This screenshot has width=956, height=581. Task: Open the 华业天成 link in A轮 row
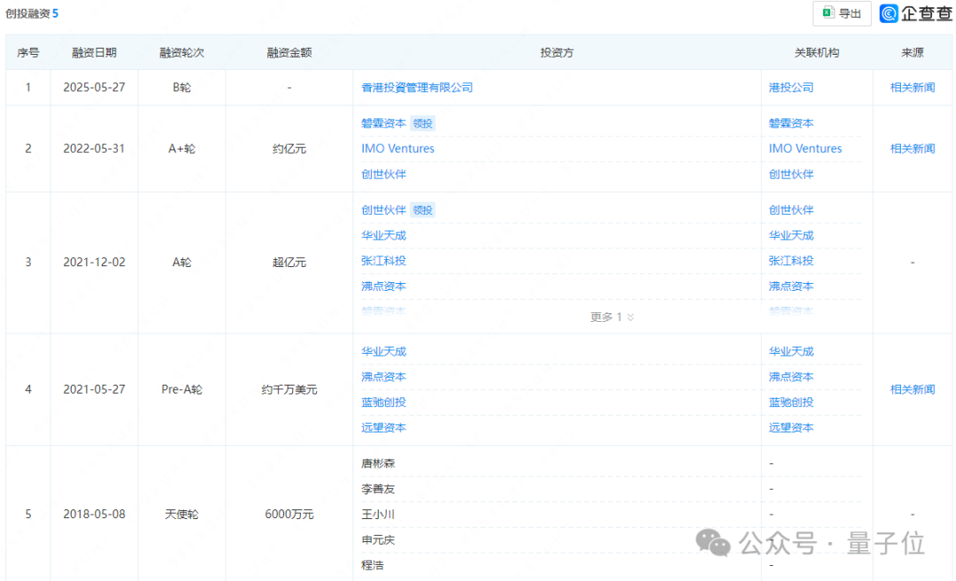(382, 235)
